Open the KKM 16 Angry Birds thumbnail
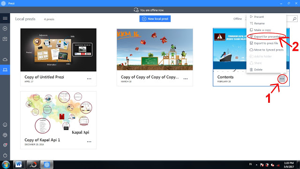The height and width of the screenshot is (169, 300). 155,49
